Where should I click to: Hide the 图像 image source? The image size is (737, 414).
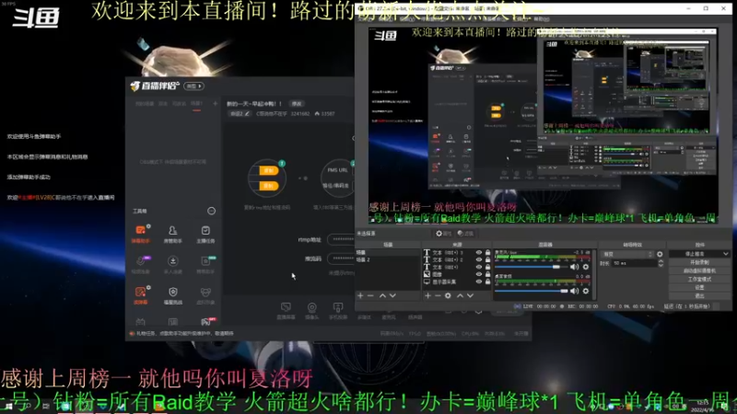tap(479, 274)
